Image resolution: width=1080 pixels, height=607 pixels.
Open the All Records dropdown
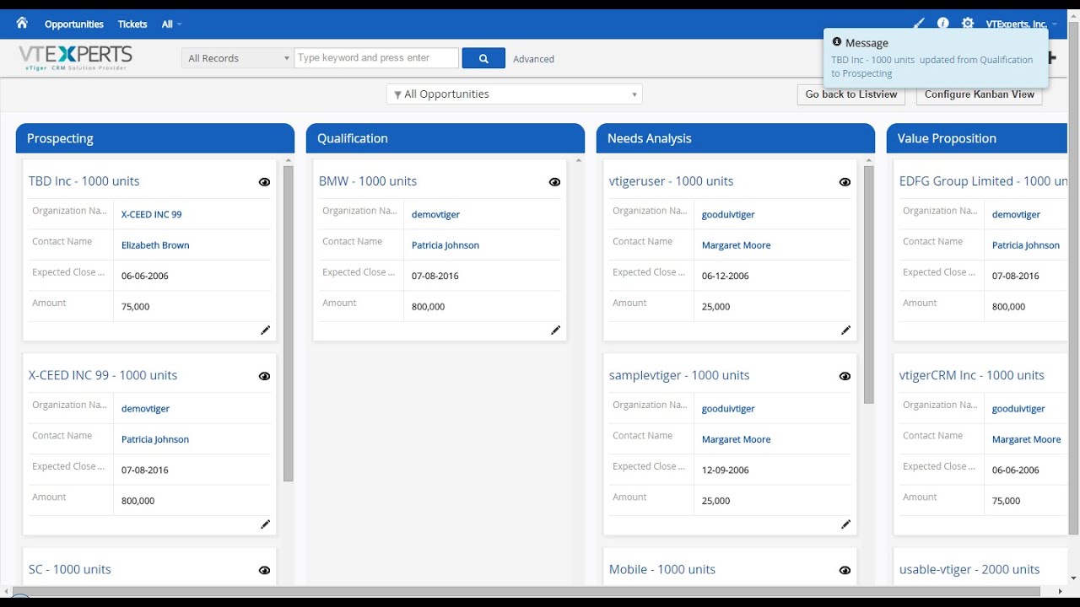tap(238, 58)
